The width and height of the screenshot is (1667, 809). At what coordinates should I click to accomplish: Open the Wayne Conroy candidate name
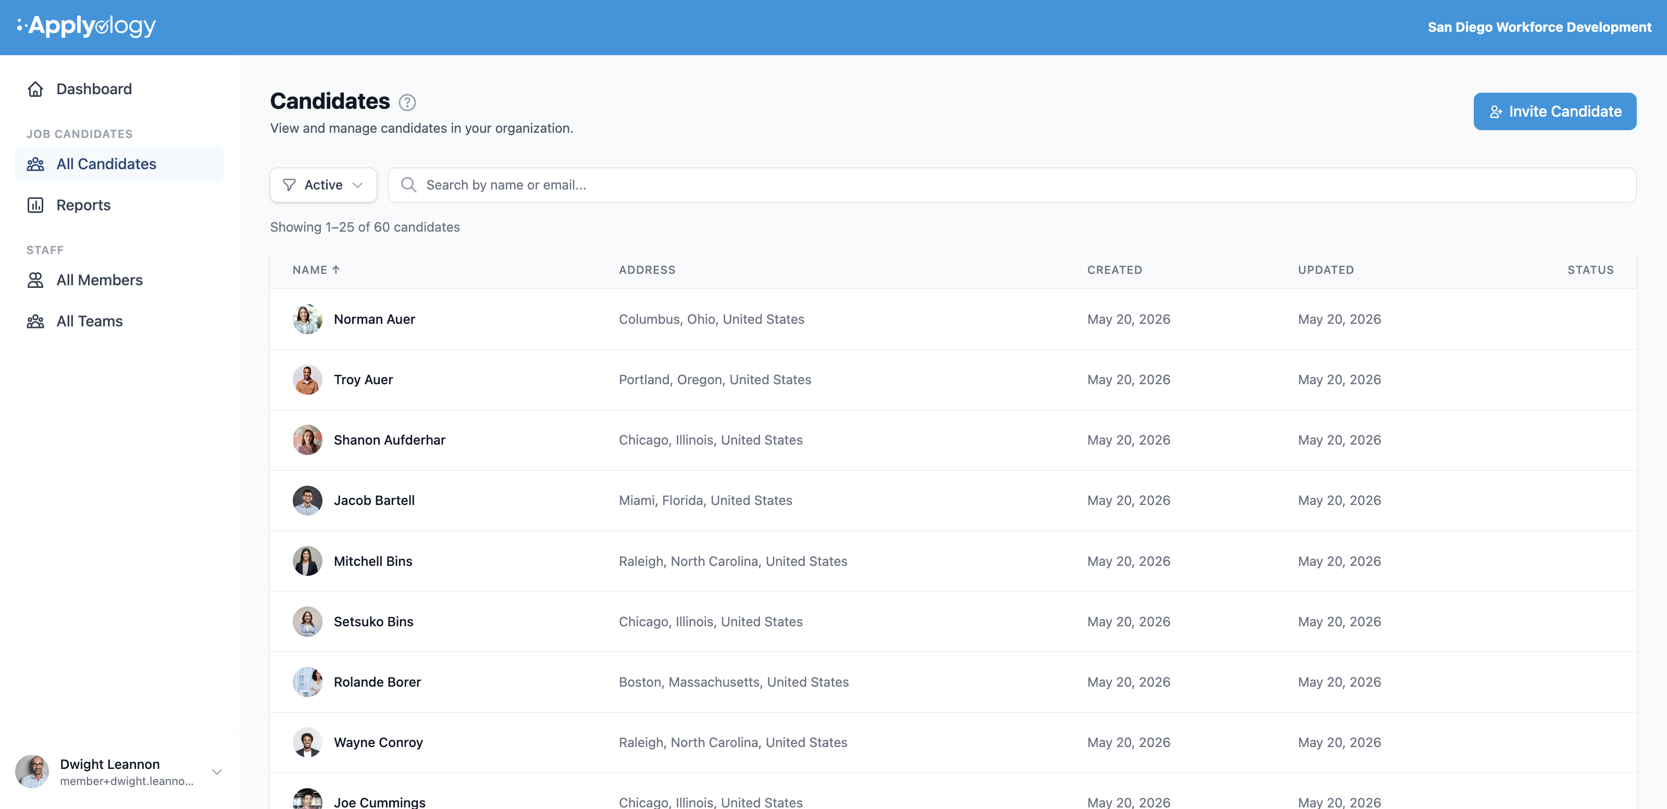coord(378,742)
